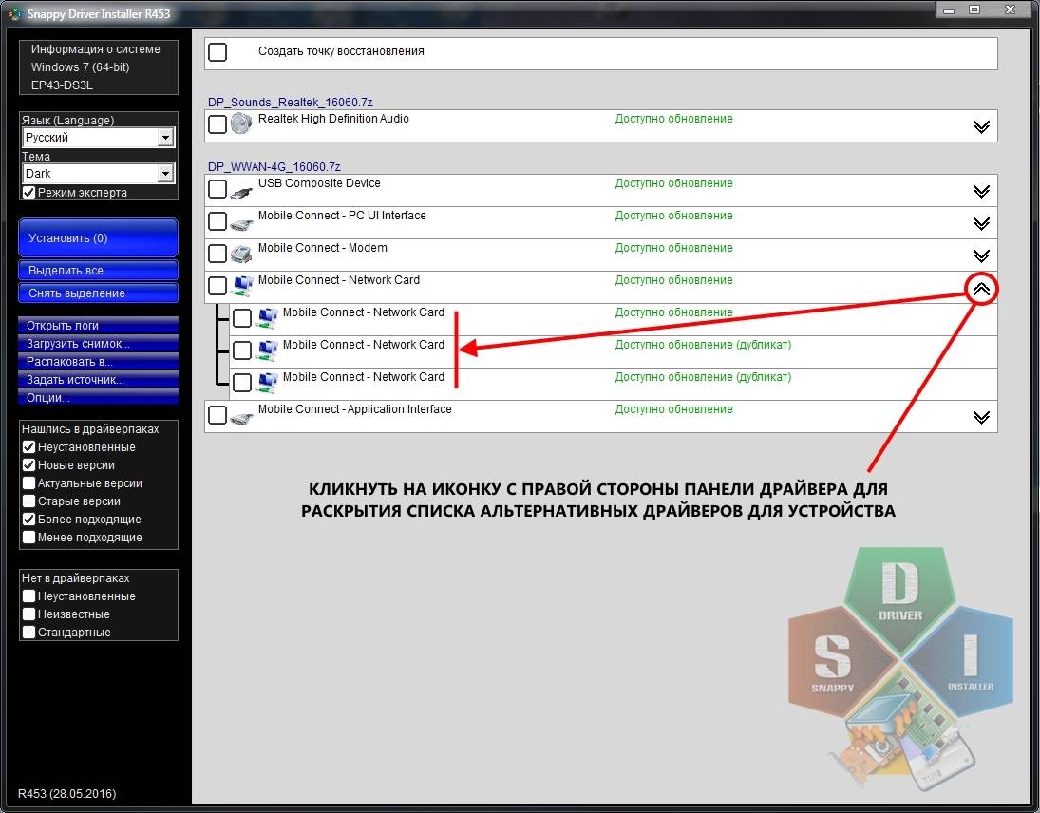Click the parent Mobile Connect - Network Card icon

tap(243, 286)
